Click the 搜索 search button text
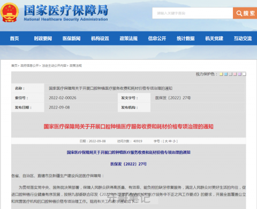The width and height of the screenshot is (257, 209). click(249, 13)
